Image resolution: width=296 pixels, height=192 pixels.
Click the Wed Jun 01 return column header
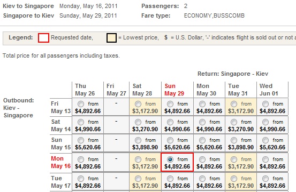pyautogui.click(x=269, y=90)
